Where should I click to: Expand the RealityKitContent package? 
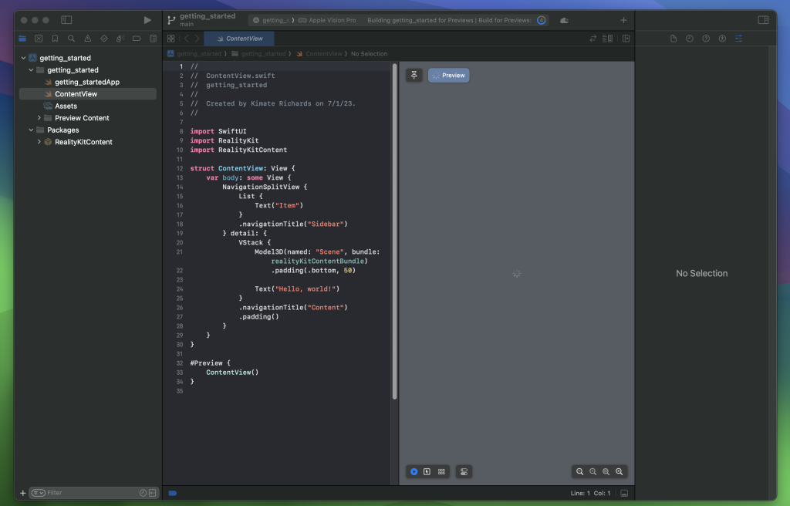(39, 141)
